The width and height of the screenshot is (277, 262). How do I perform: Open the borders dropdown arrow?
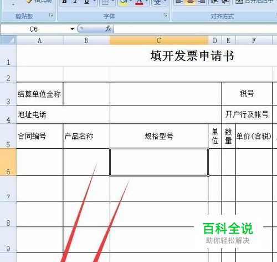(113, 2)
